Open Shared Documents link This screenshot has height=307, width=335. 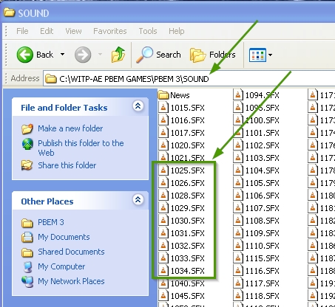(x=71, y=252)
